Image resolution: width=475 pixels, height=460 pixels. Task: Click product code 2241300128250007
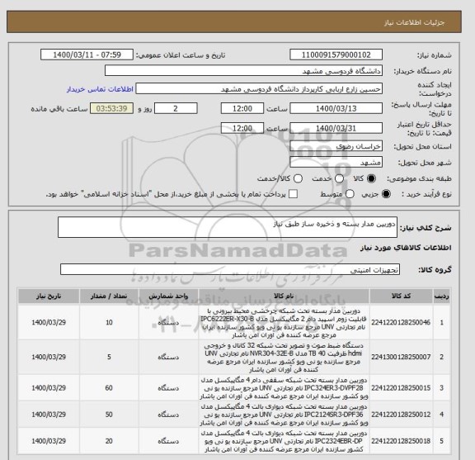(401, 357)
